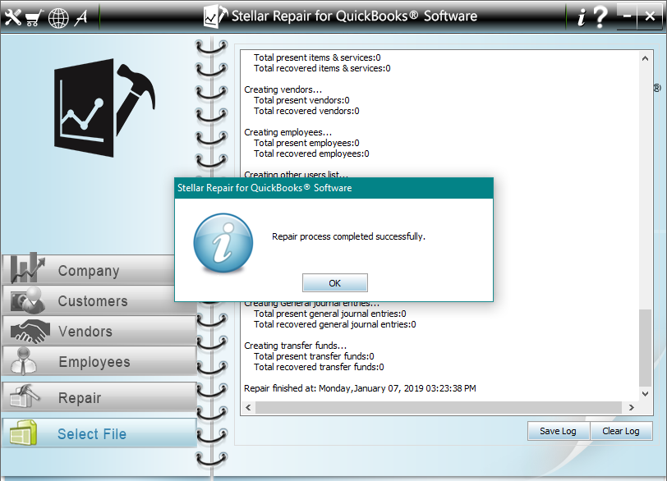This screenshot has height=481, width=667.
Task: Close the Stellar Repair window
Action: pyautogui.click(x=650, y=16)
